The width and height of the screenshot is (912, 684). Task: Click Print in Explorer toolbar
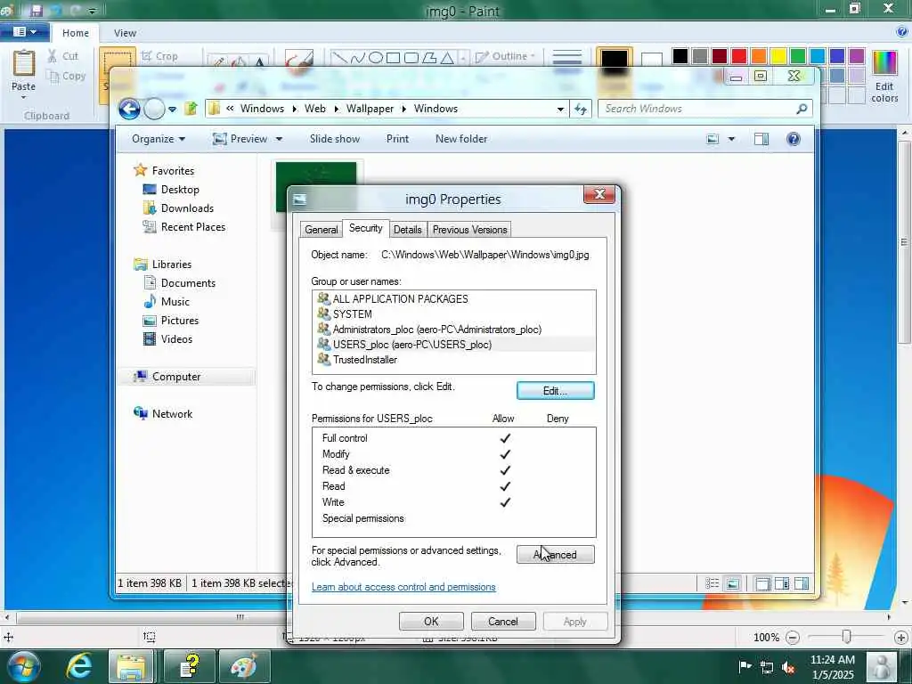[397, 139]
